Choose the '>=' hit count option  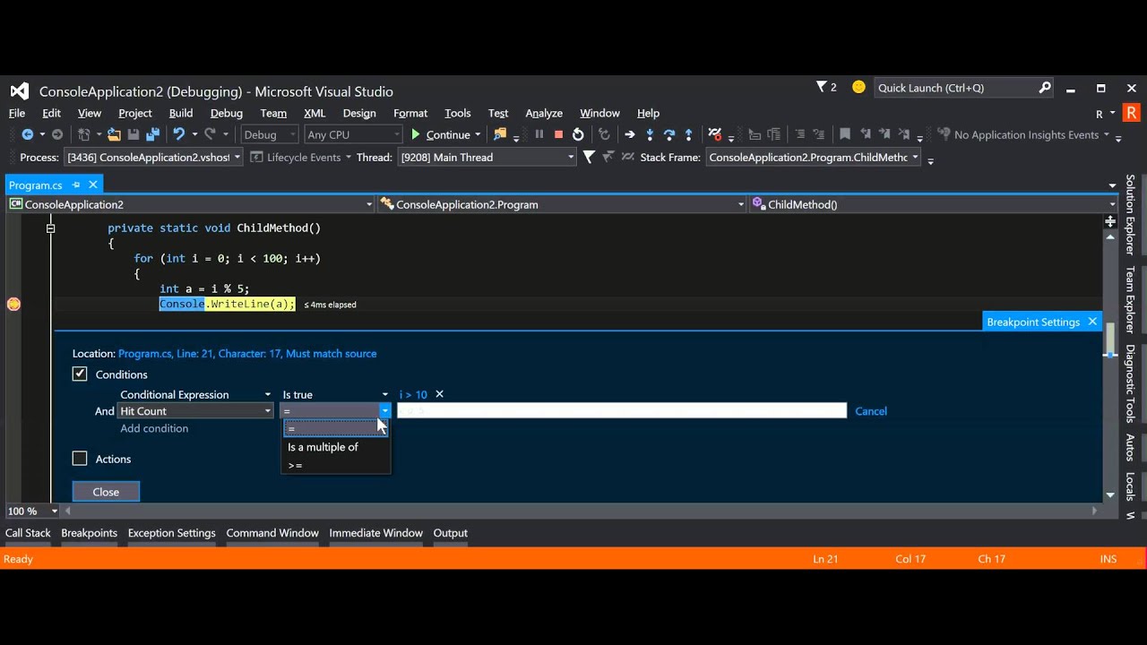[x=335, y=466]
